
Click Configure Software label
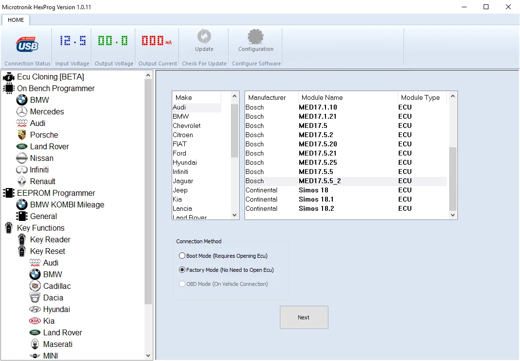[256, 63]
